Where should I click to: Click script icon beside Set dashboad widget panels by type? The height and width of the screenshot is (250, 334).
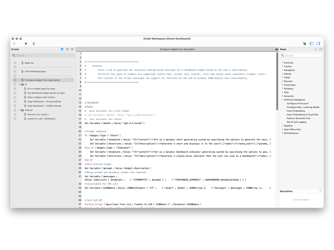[x=25, y=93]
